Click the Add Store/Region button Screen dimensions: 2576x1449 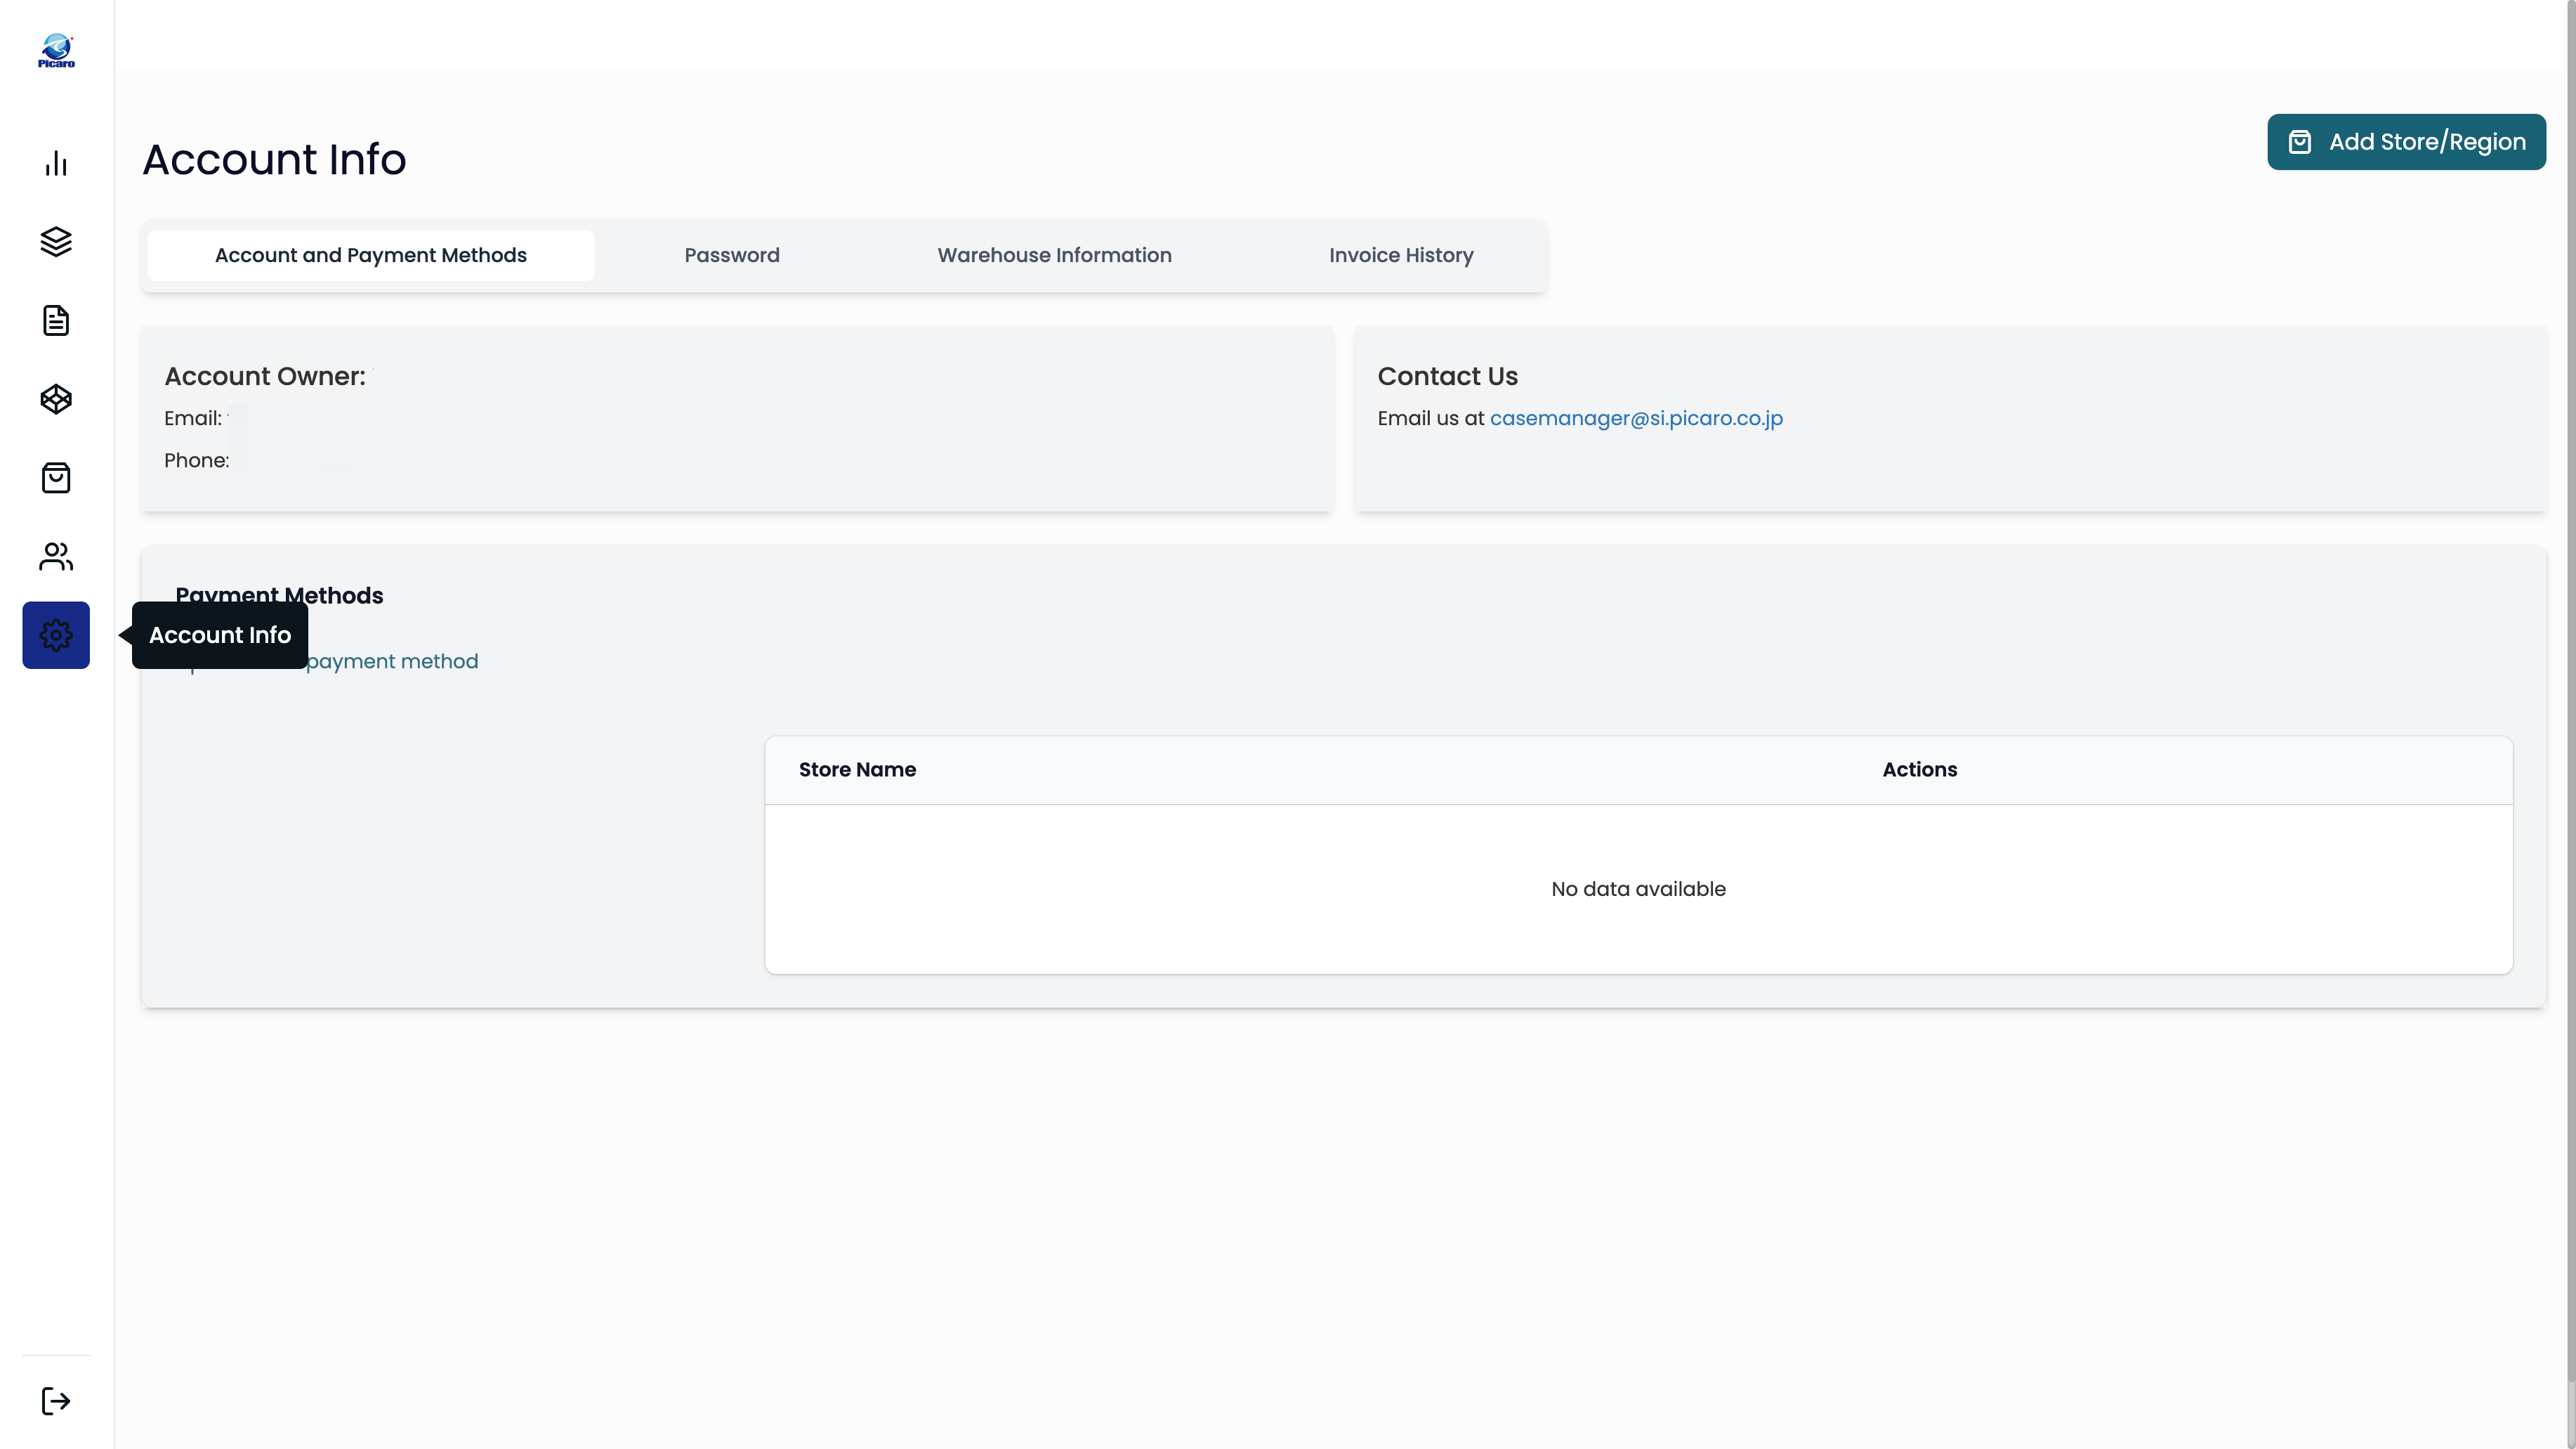(x=2406, y=142)
